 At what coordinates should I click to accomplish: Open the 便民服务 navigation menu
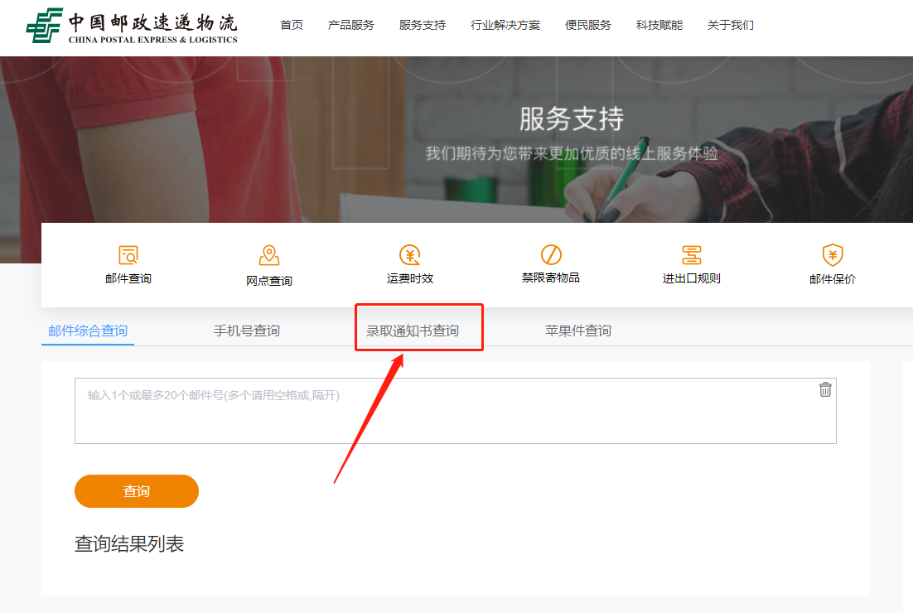588,25
